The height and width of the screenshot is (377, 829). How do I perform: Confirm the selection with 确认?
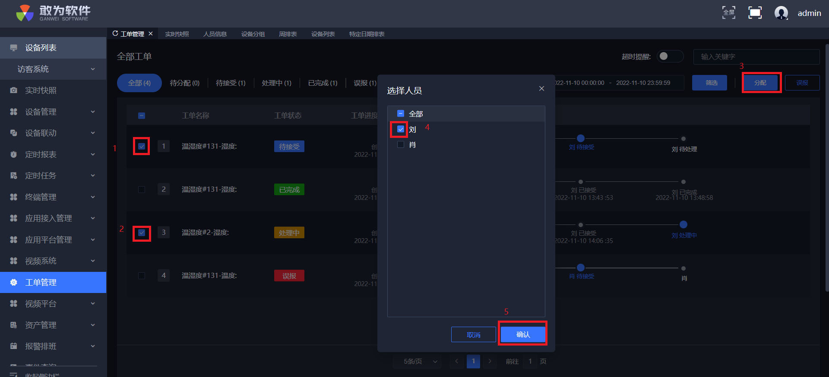tap(523, 334)
